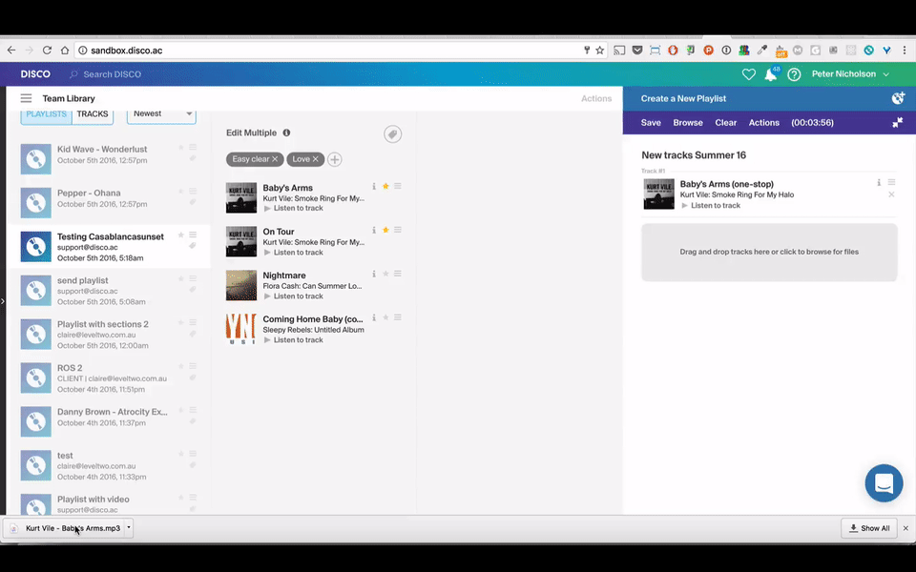
Task: Open menu for Nightmare track
Action: click(398, 274)
